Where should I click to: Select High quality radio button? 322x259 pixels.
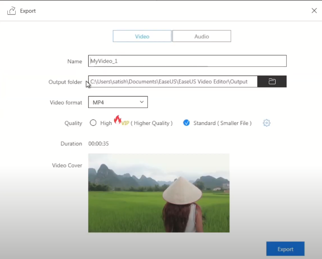(x=93, y=123)
